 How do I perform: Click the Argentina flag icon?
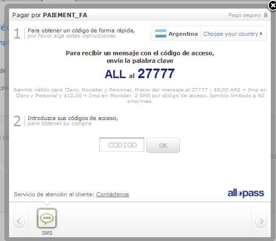161,33
